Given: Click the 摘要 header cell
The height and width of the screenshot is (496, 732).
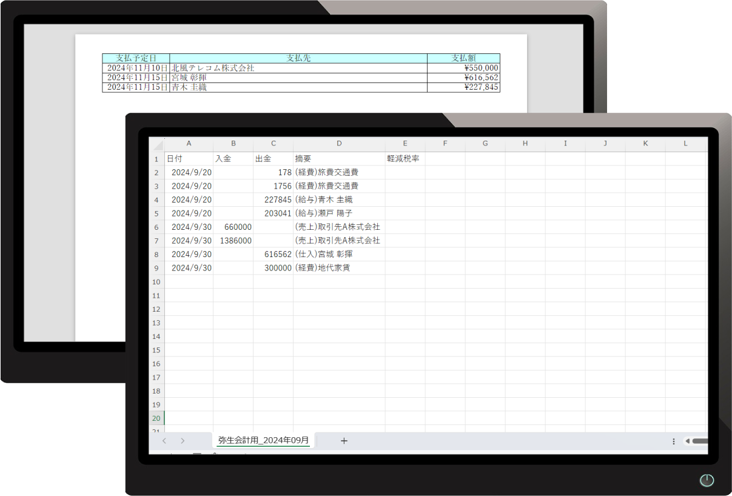Looking at the screenshot, I should (338, 159).
